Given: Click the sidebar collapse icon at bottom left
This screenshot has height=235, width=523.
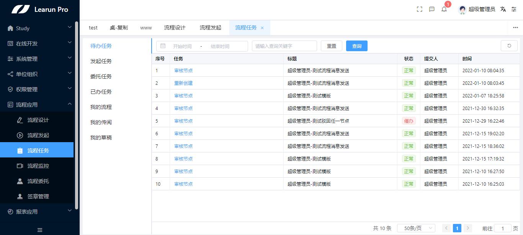Looking at the screenshot, I should point(39,230).
